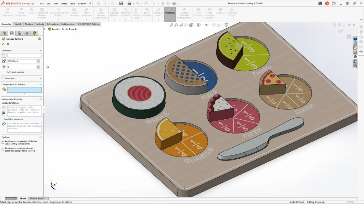
Task: Click the 360.00deg angle field
Action: pos(22,61)
